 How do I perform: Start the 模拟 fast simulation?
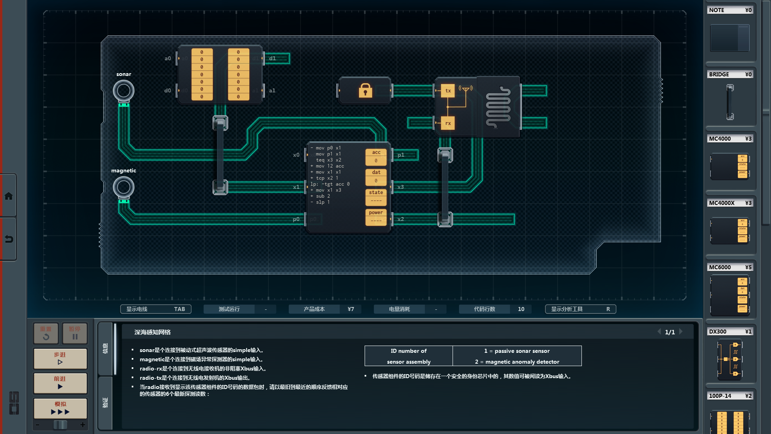tap(60, 408)
